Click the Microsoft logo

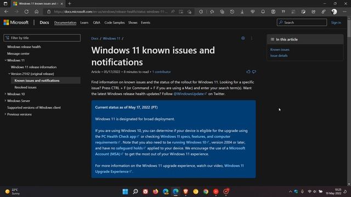[16, 22]
